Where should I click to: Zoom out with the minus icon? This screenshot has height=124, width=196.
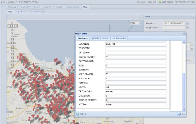pyautogui.click(x=12, y=69)
